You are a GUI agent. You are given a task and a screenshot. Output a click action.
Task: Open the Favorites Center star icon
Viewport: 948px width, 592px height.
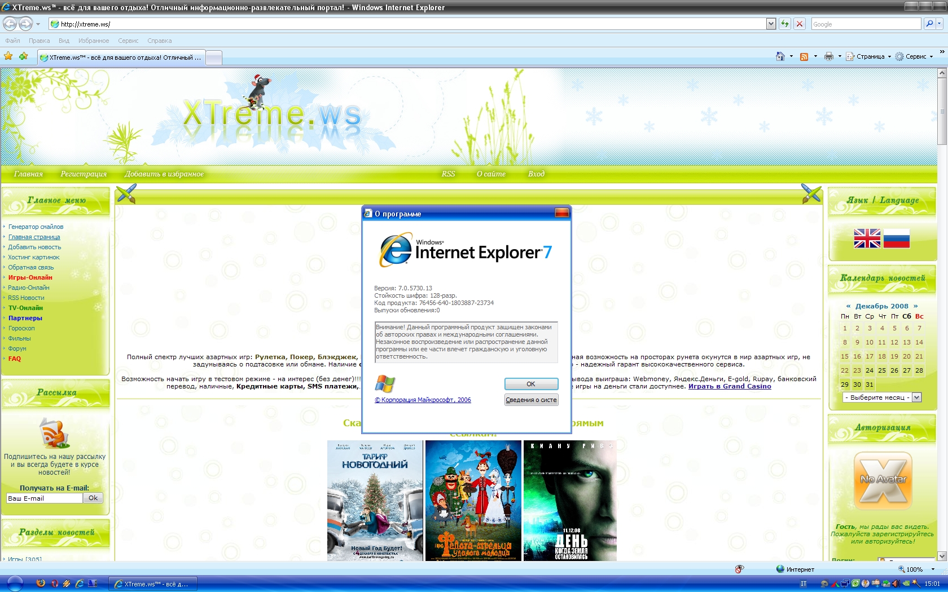click(8, 56)
